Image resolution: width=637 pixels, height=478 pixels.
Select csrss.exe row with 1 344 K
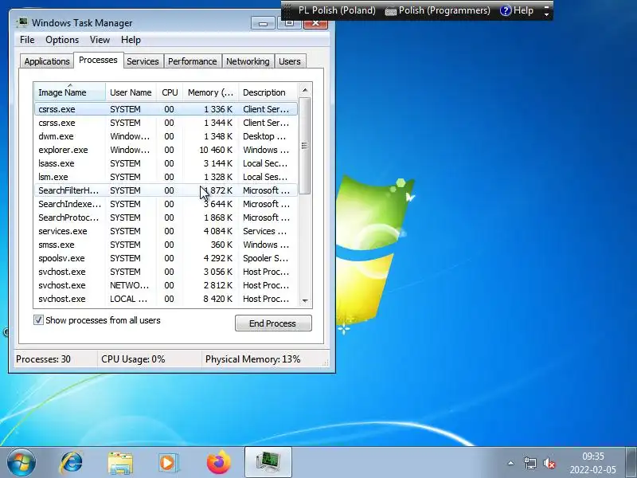pyautogui.click(x=166, y=123)
